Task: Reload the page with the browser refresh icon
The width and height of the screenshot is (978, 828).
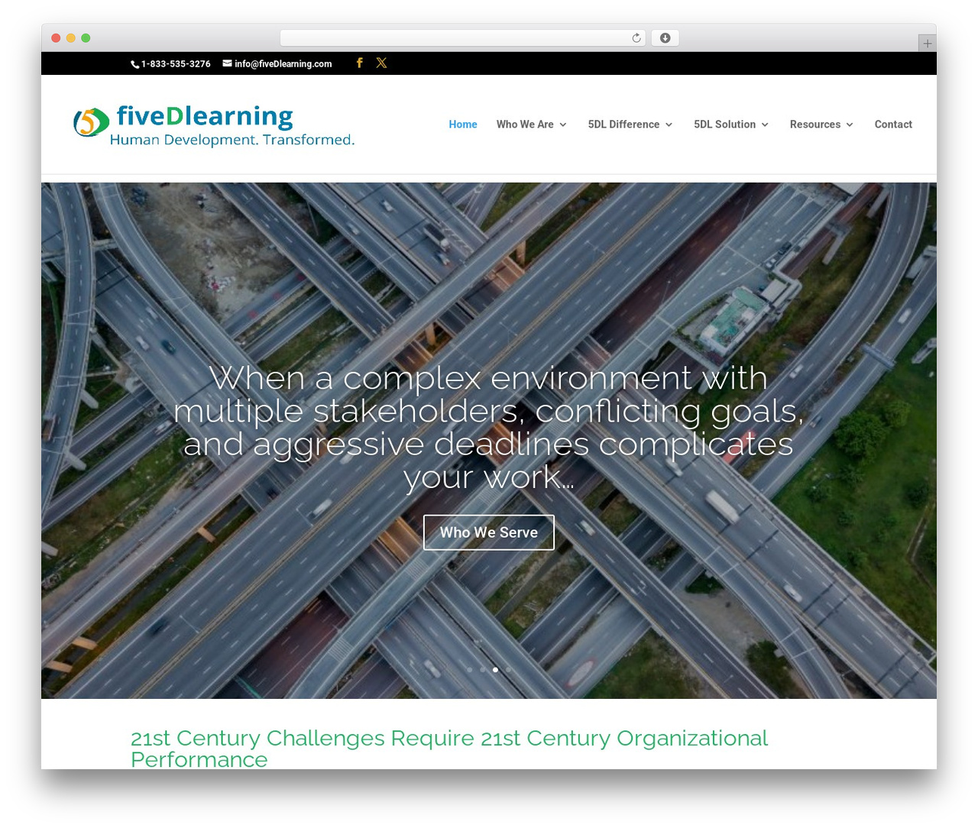Action: (x=636, y=37)
